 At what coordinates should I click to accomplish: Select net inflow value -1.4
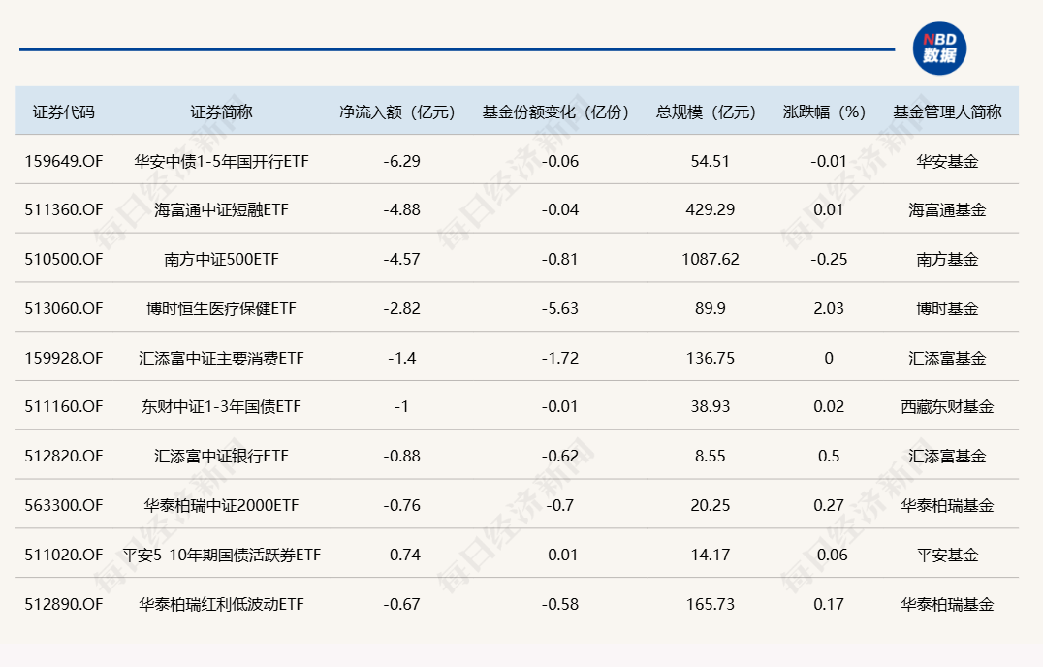pos(401,358)
